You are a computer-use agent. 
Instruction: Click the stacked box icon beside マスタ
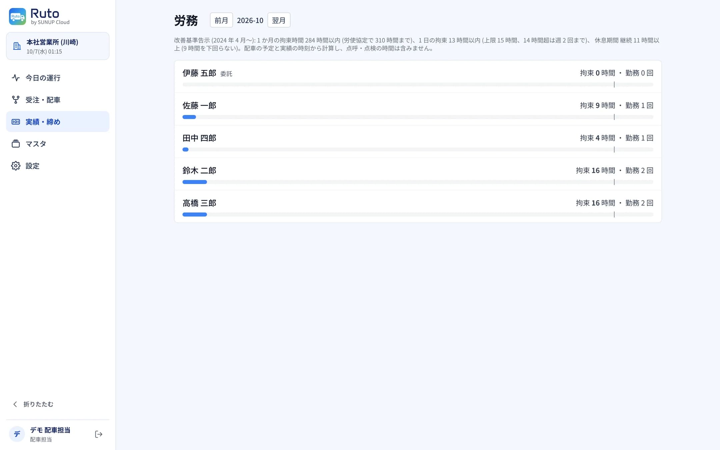[x=16, y=144]
